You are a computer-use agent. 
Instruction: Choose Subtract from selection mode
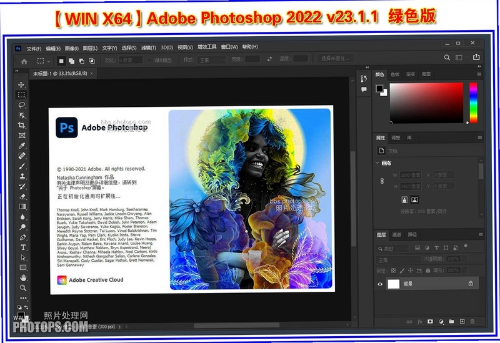pyautogui.click(x=82, y=61)
